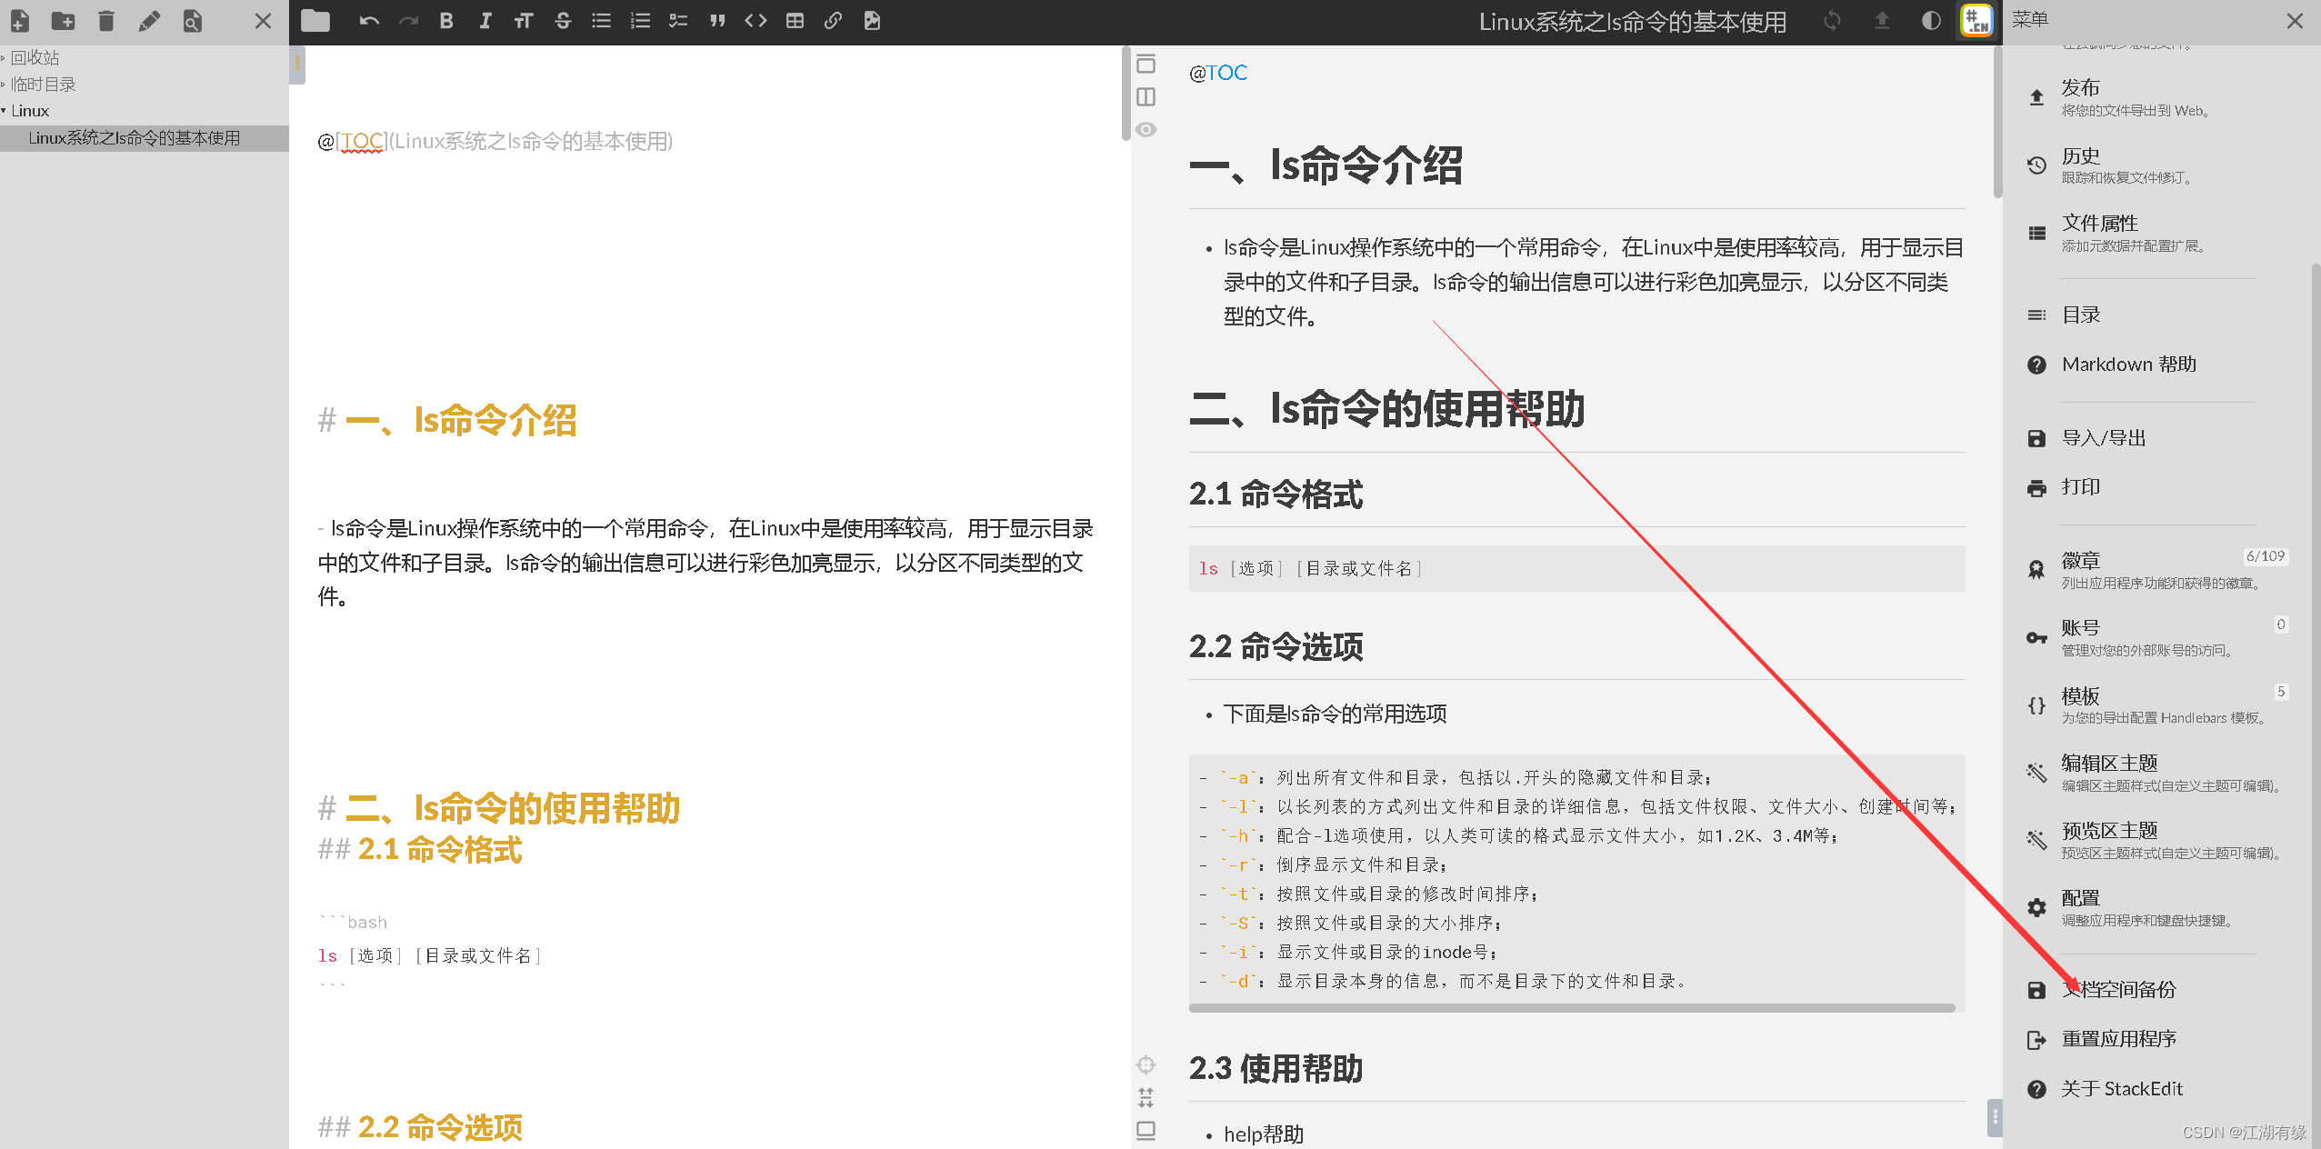Click the pencil rename icon in explorer toolbar

(x=149, y=21)
